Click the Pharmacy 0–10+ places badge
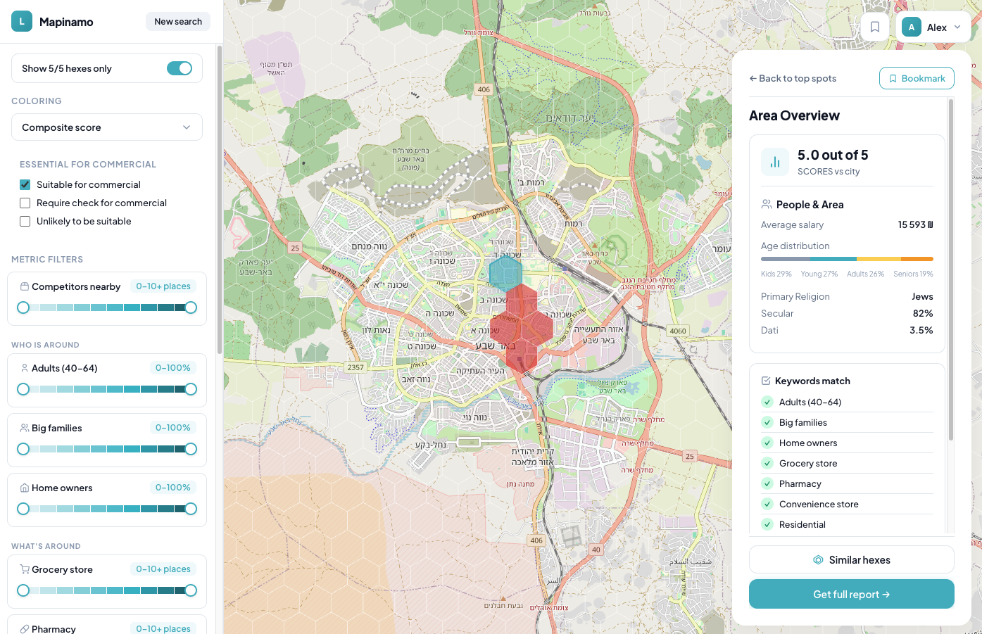This screenshot has width=982, height=634. 163,629
